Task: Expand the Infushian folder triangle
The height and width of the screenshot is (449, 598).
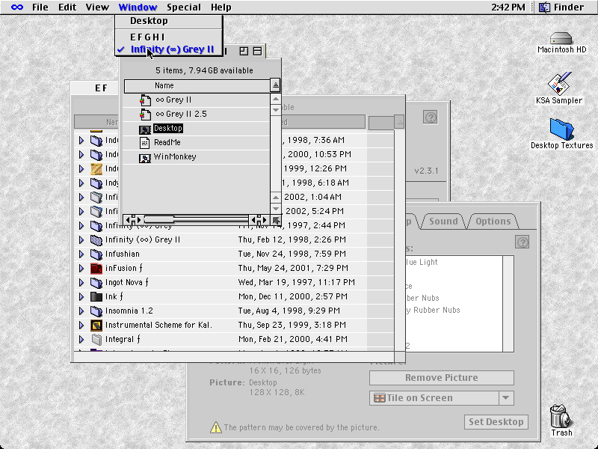Action: point(81,254)
